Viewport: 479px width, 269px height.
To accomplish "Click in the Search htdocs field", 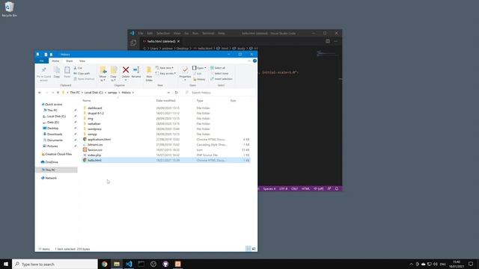I will [220, 93].
